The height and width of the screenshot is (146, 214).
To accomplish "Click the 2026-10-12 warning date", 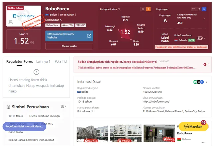I will (164, 61).
